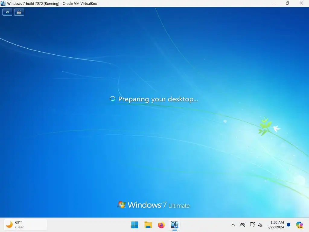Open the clock showing 1:58 AM
309x232 pixels.
click(276, 225)
